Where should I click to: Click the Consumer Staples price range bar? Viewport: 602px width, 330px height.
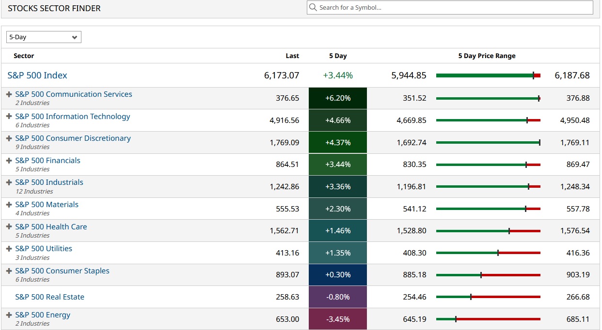pyautogui.click(x=488, y=275)
